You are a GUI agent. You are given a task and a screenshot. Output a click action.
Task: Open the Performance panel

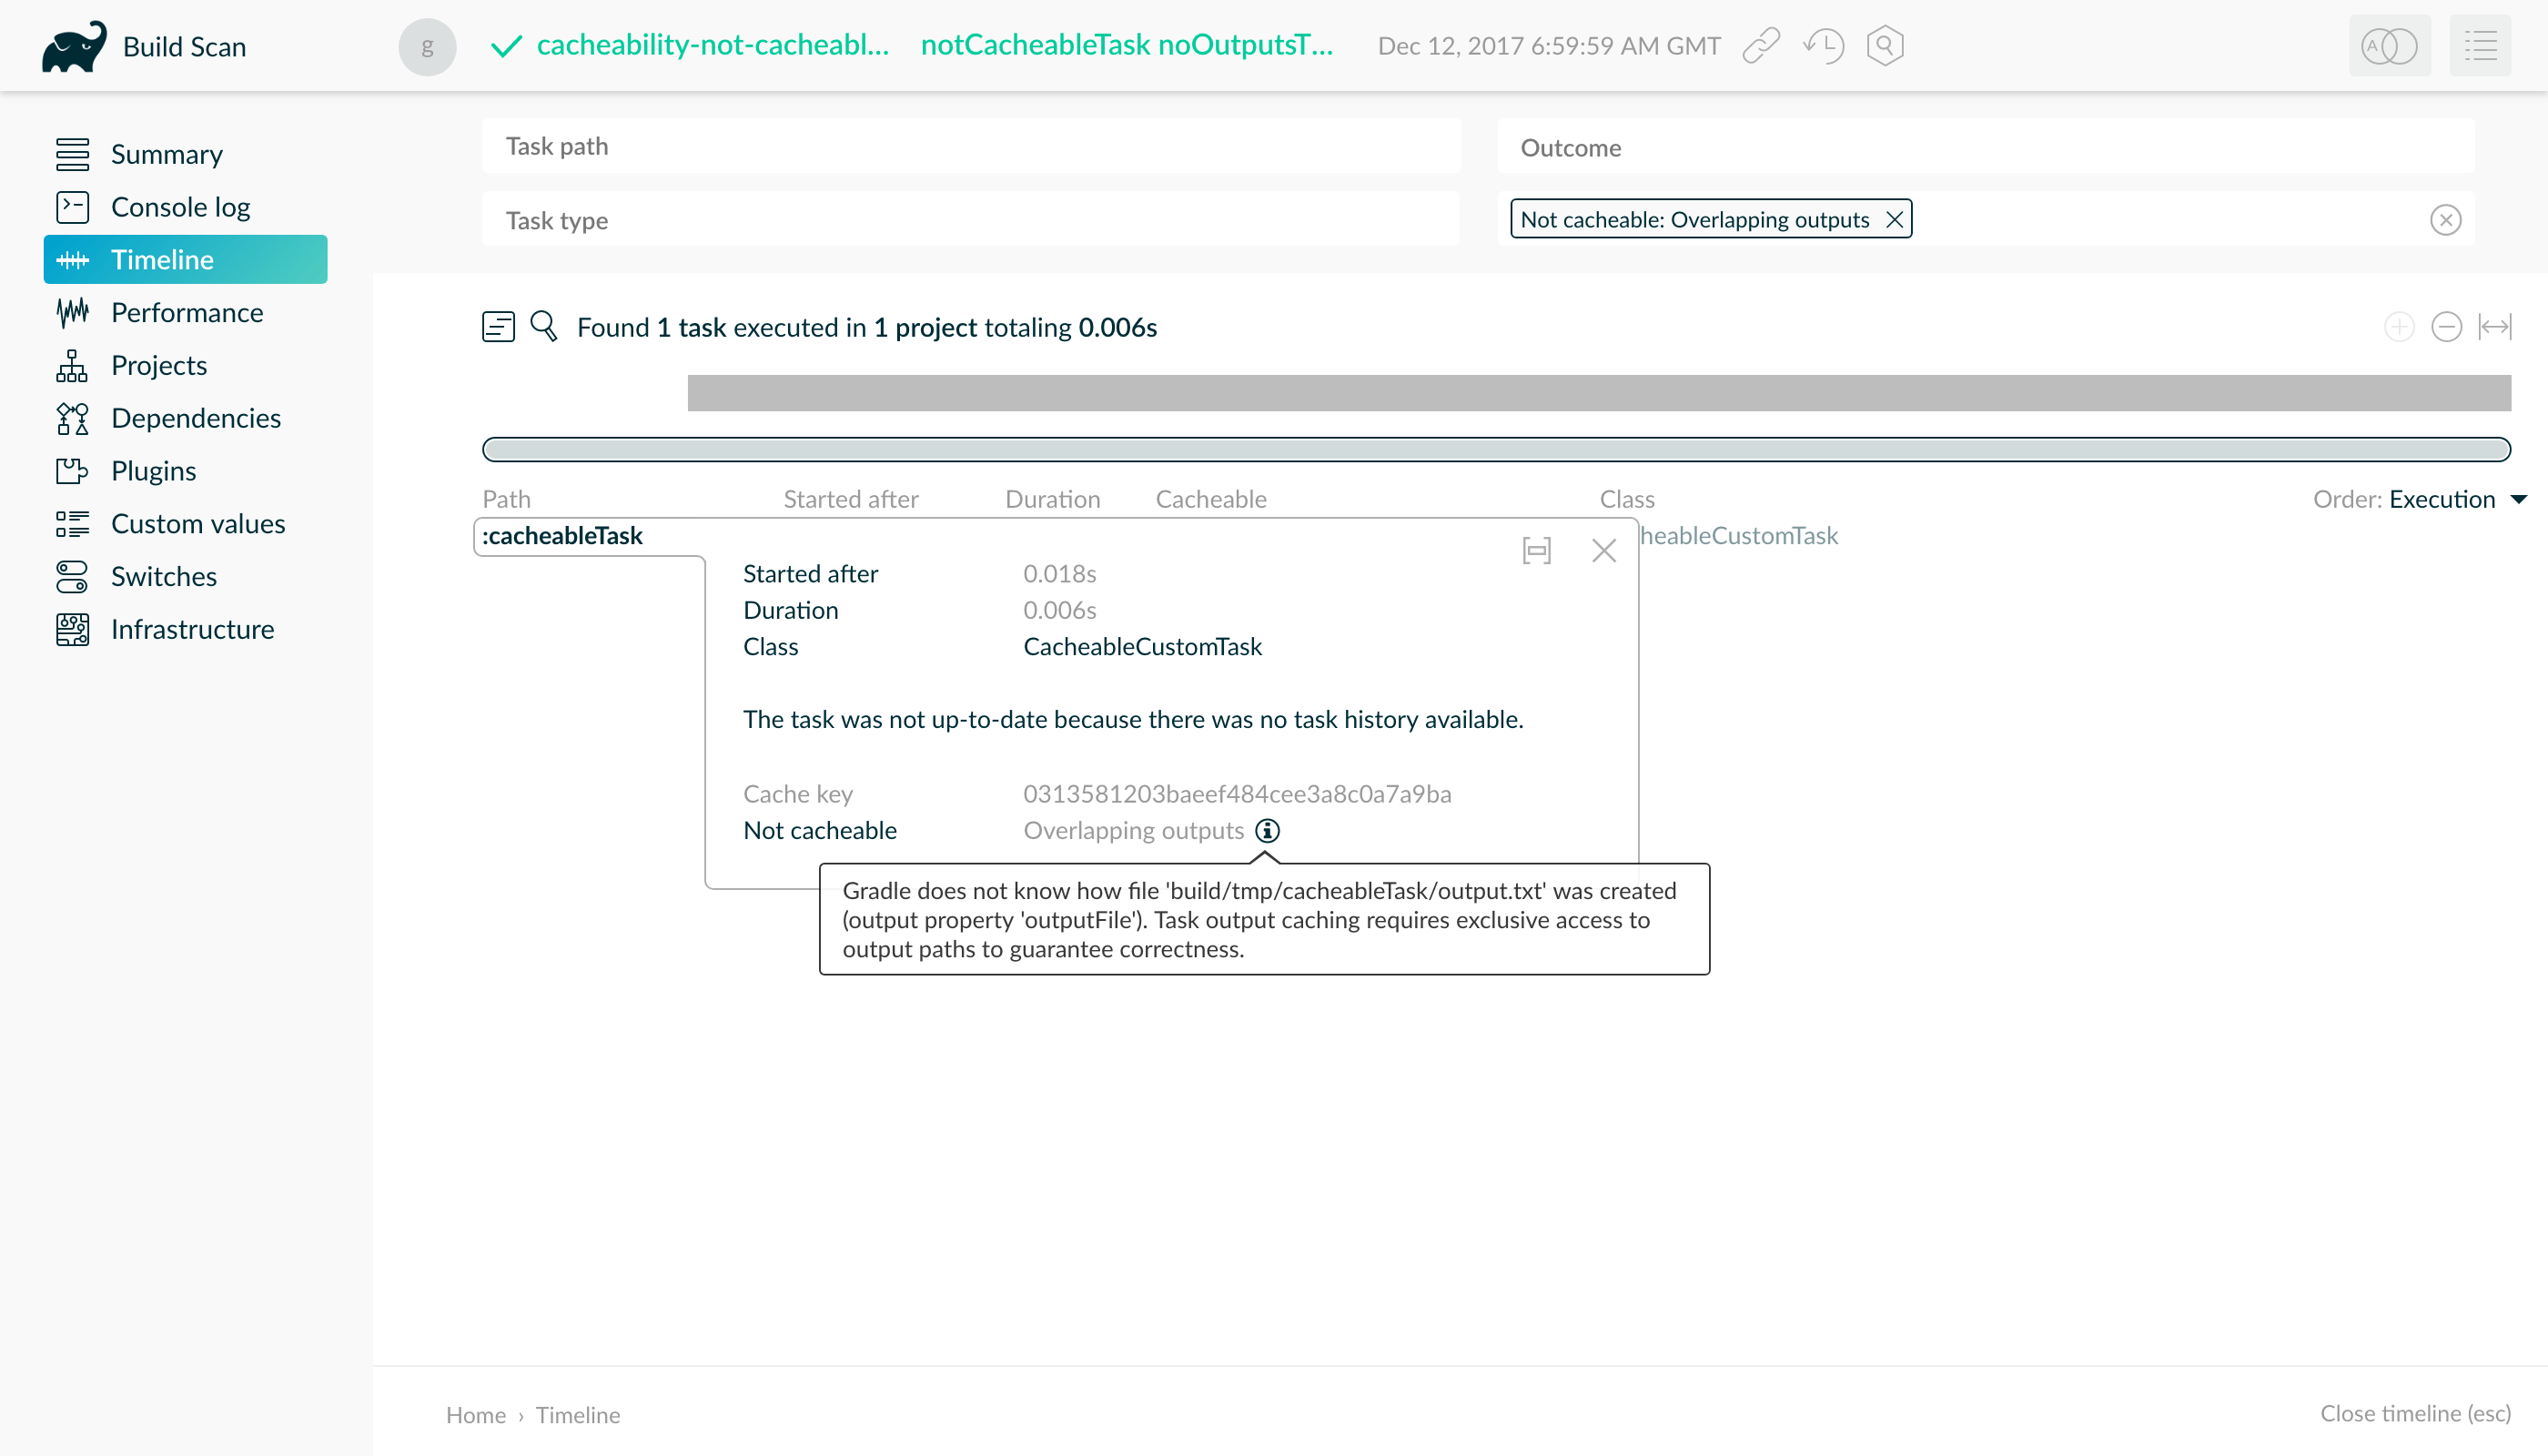click(187, 311)
